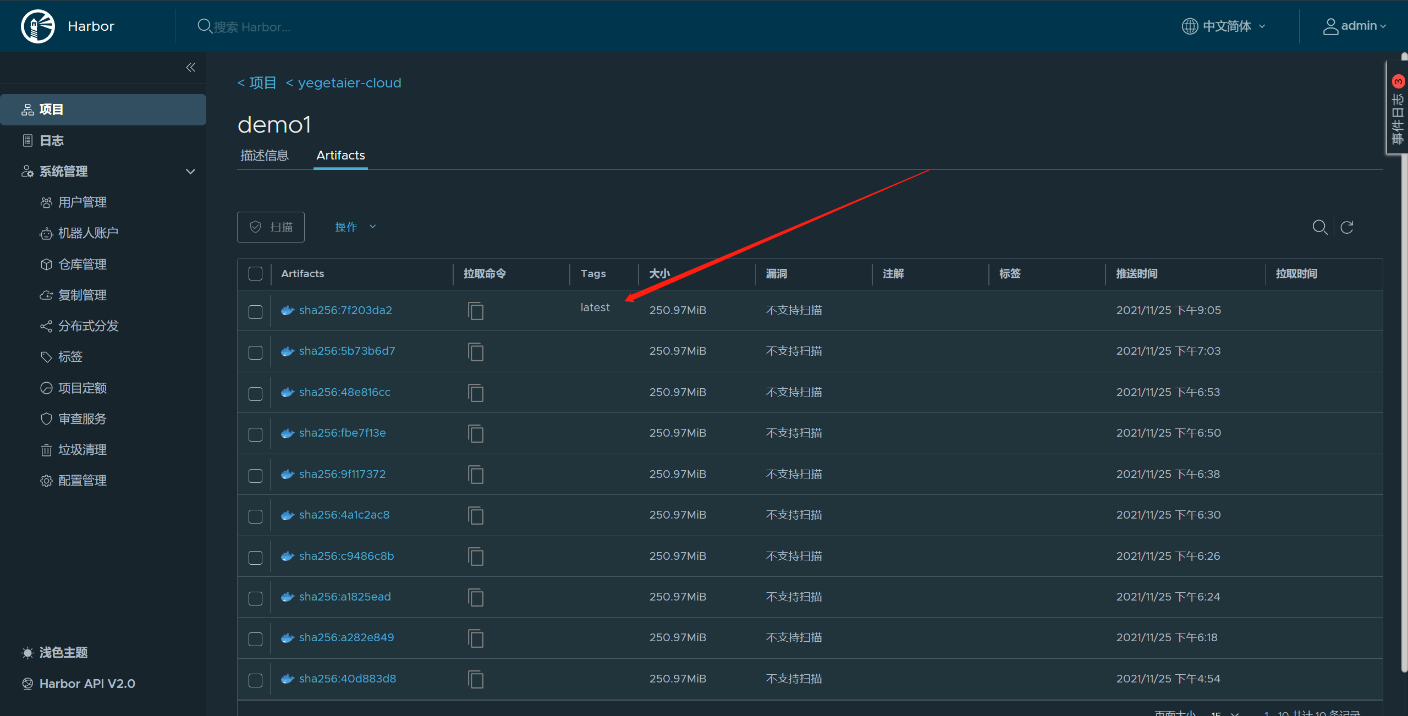
Task: Open the event log side panel
Action: [x=1397, y=107]
